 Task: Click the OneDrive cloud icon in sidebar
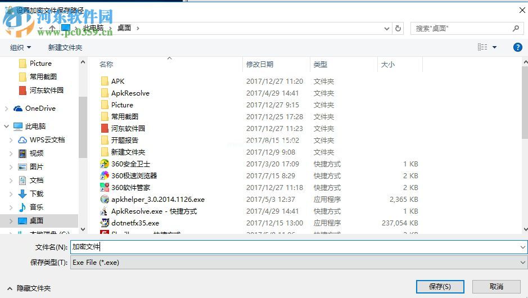click(19, 109)
